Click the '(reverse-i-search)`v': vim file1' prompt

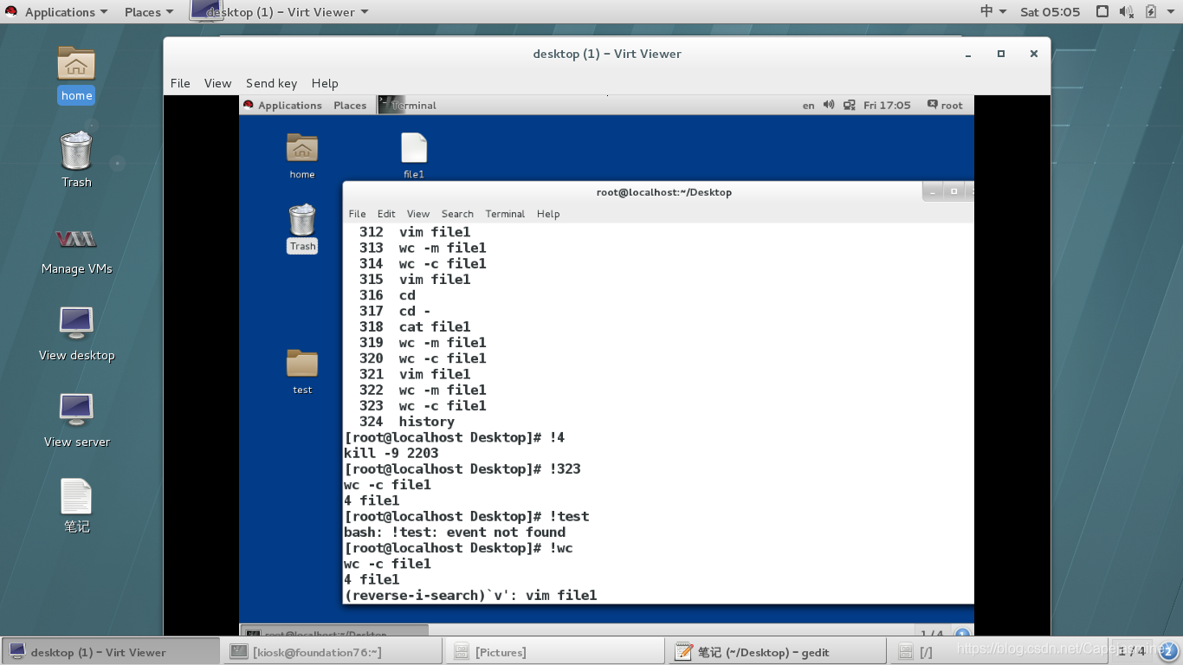click(x=470, y=595)
